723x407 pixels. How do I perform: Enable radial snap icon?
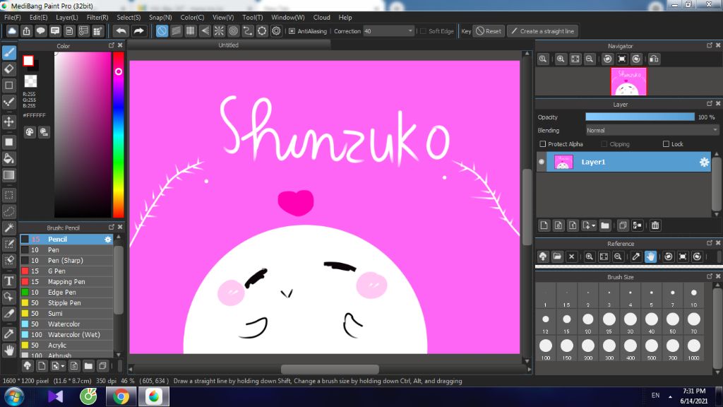(x=219, y=31)
